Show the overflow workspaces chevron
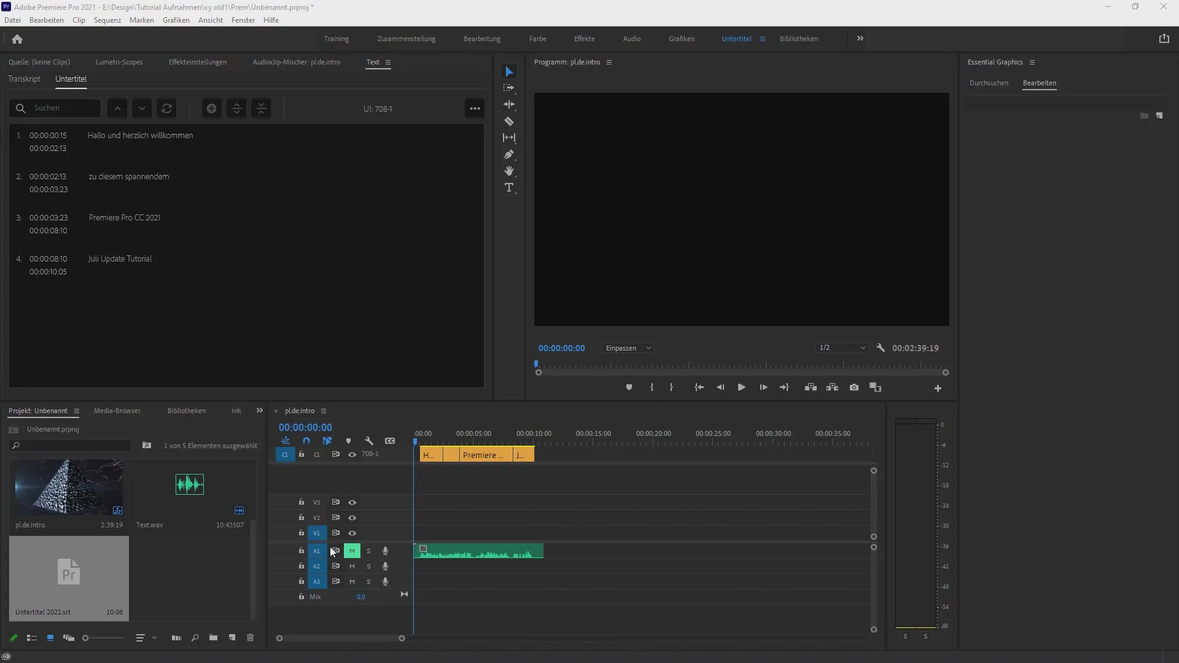 860,38
